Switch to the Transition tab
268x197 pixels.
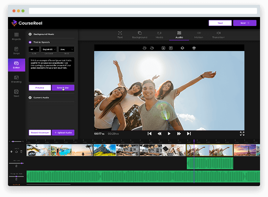click(x=218, y=35)
